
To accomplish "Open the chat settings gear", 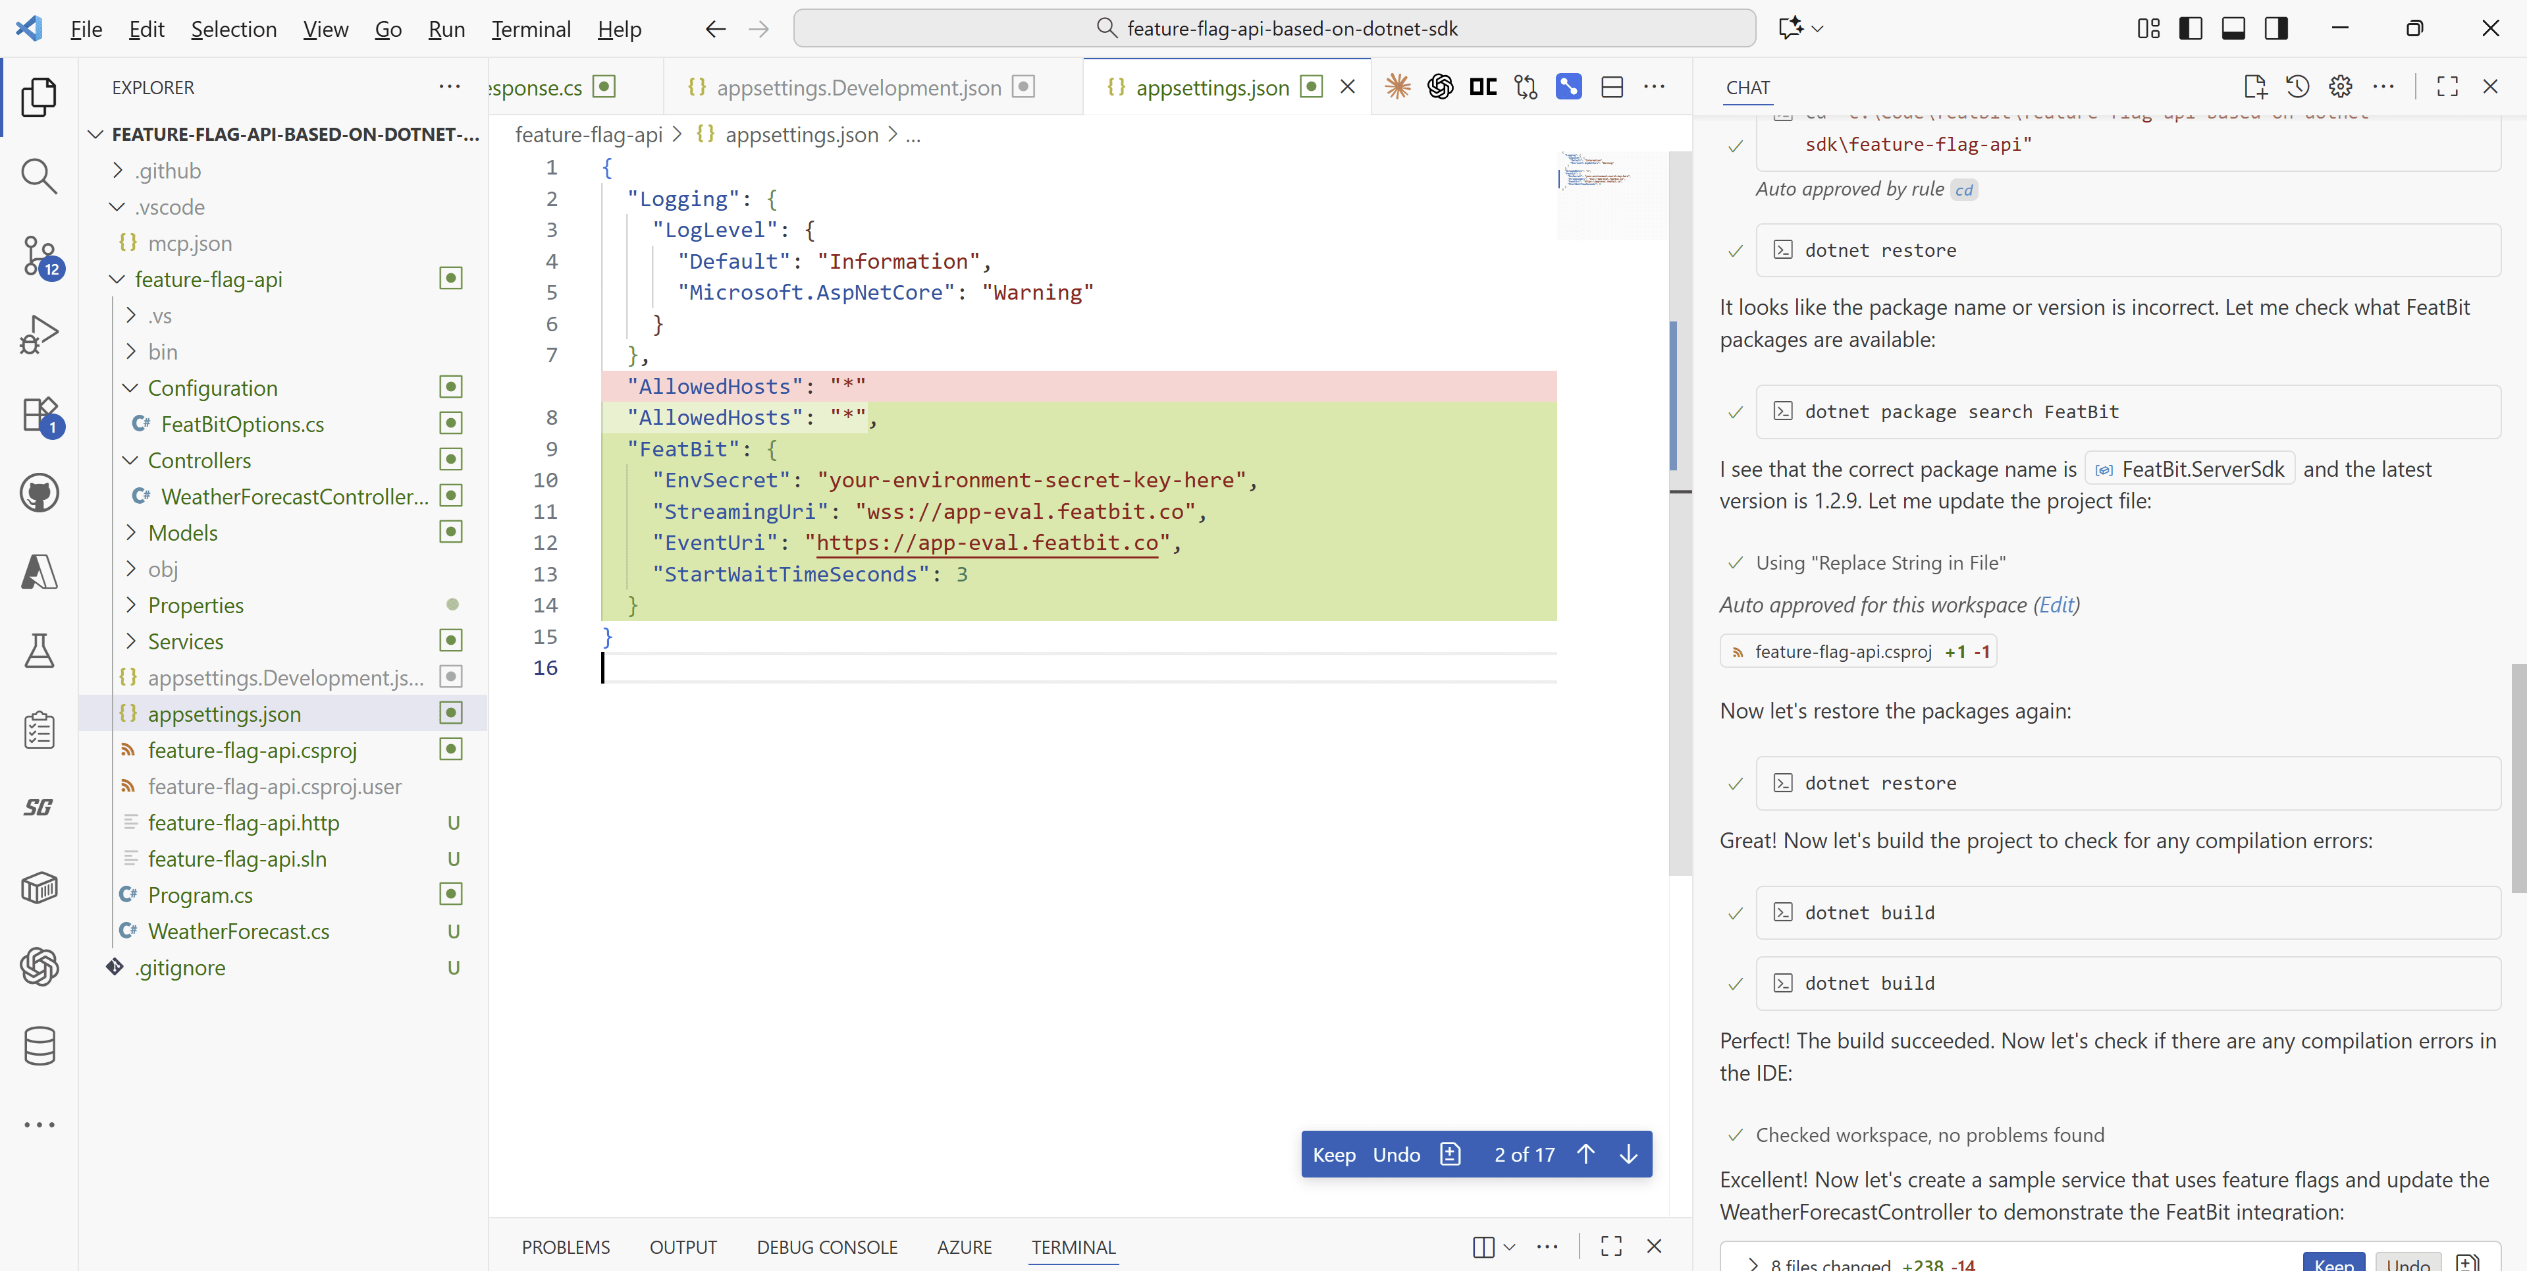I will pos(2341,86).
